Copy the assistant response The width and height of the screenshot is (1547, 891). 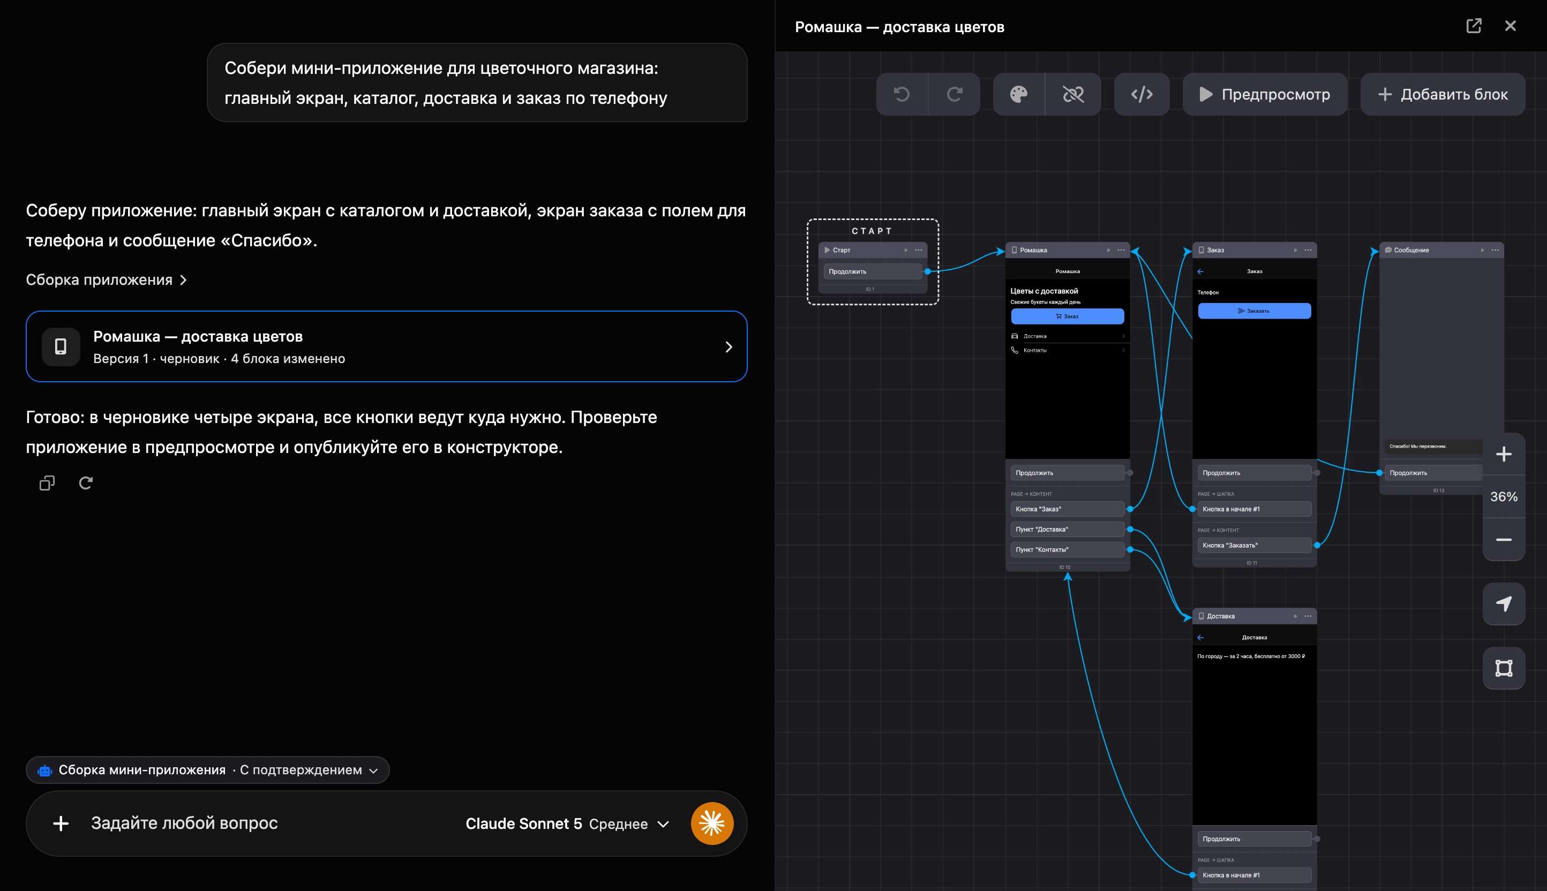[47, 483]
